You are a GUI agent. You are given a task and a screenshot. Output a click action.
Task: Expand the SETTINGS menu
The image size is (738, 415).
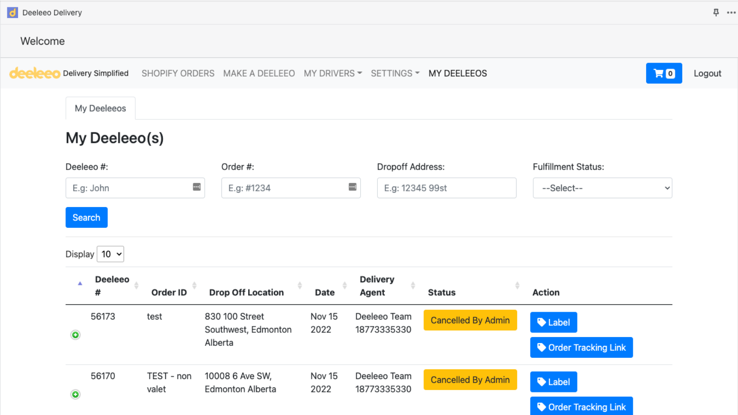click(x=395, y=73)
